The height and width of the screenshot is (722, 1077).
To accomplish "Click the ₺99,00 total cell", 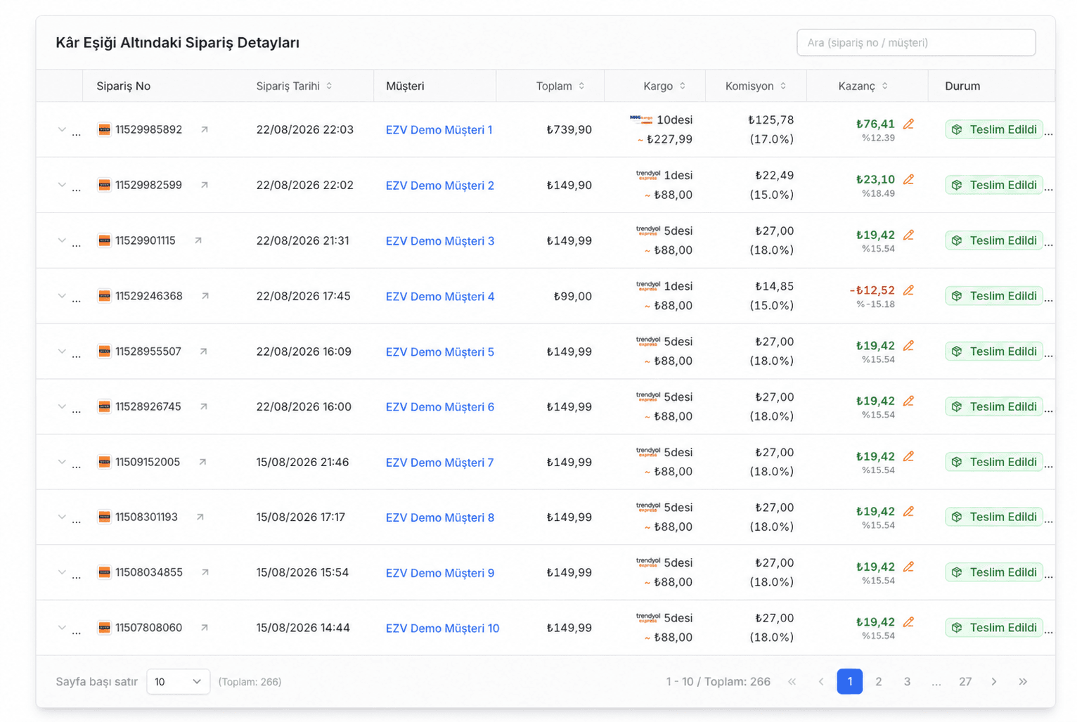I will tap(572, 296).
